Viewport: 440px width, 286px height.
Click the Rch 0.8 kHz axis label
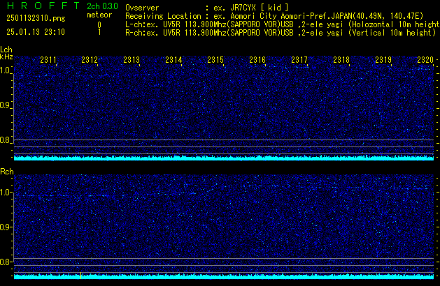5,262
